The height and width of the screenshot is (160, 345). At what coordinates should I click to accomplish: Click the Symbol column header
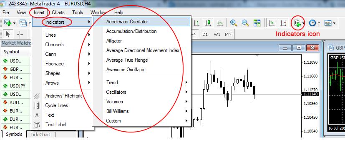click(16, 52)
